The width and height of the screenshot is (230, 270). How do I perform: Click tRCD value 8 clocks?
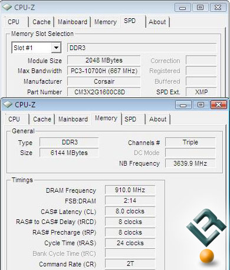pyautogui.click(x=130, y=222)
